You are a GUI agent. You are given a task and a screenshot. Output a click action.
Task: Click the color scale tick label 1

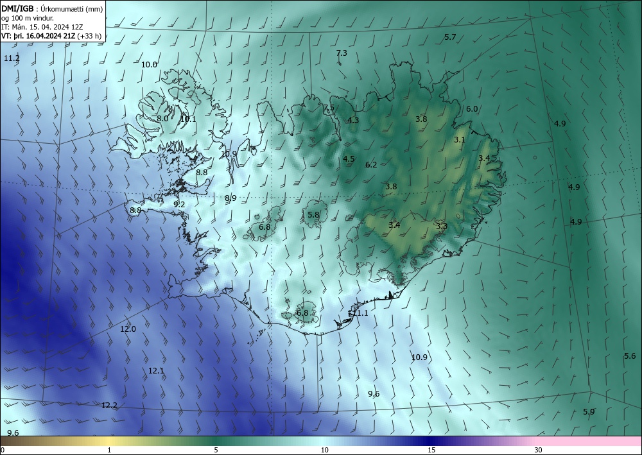tap(109, 451)
